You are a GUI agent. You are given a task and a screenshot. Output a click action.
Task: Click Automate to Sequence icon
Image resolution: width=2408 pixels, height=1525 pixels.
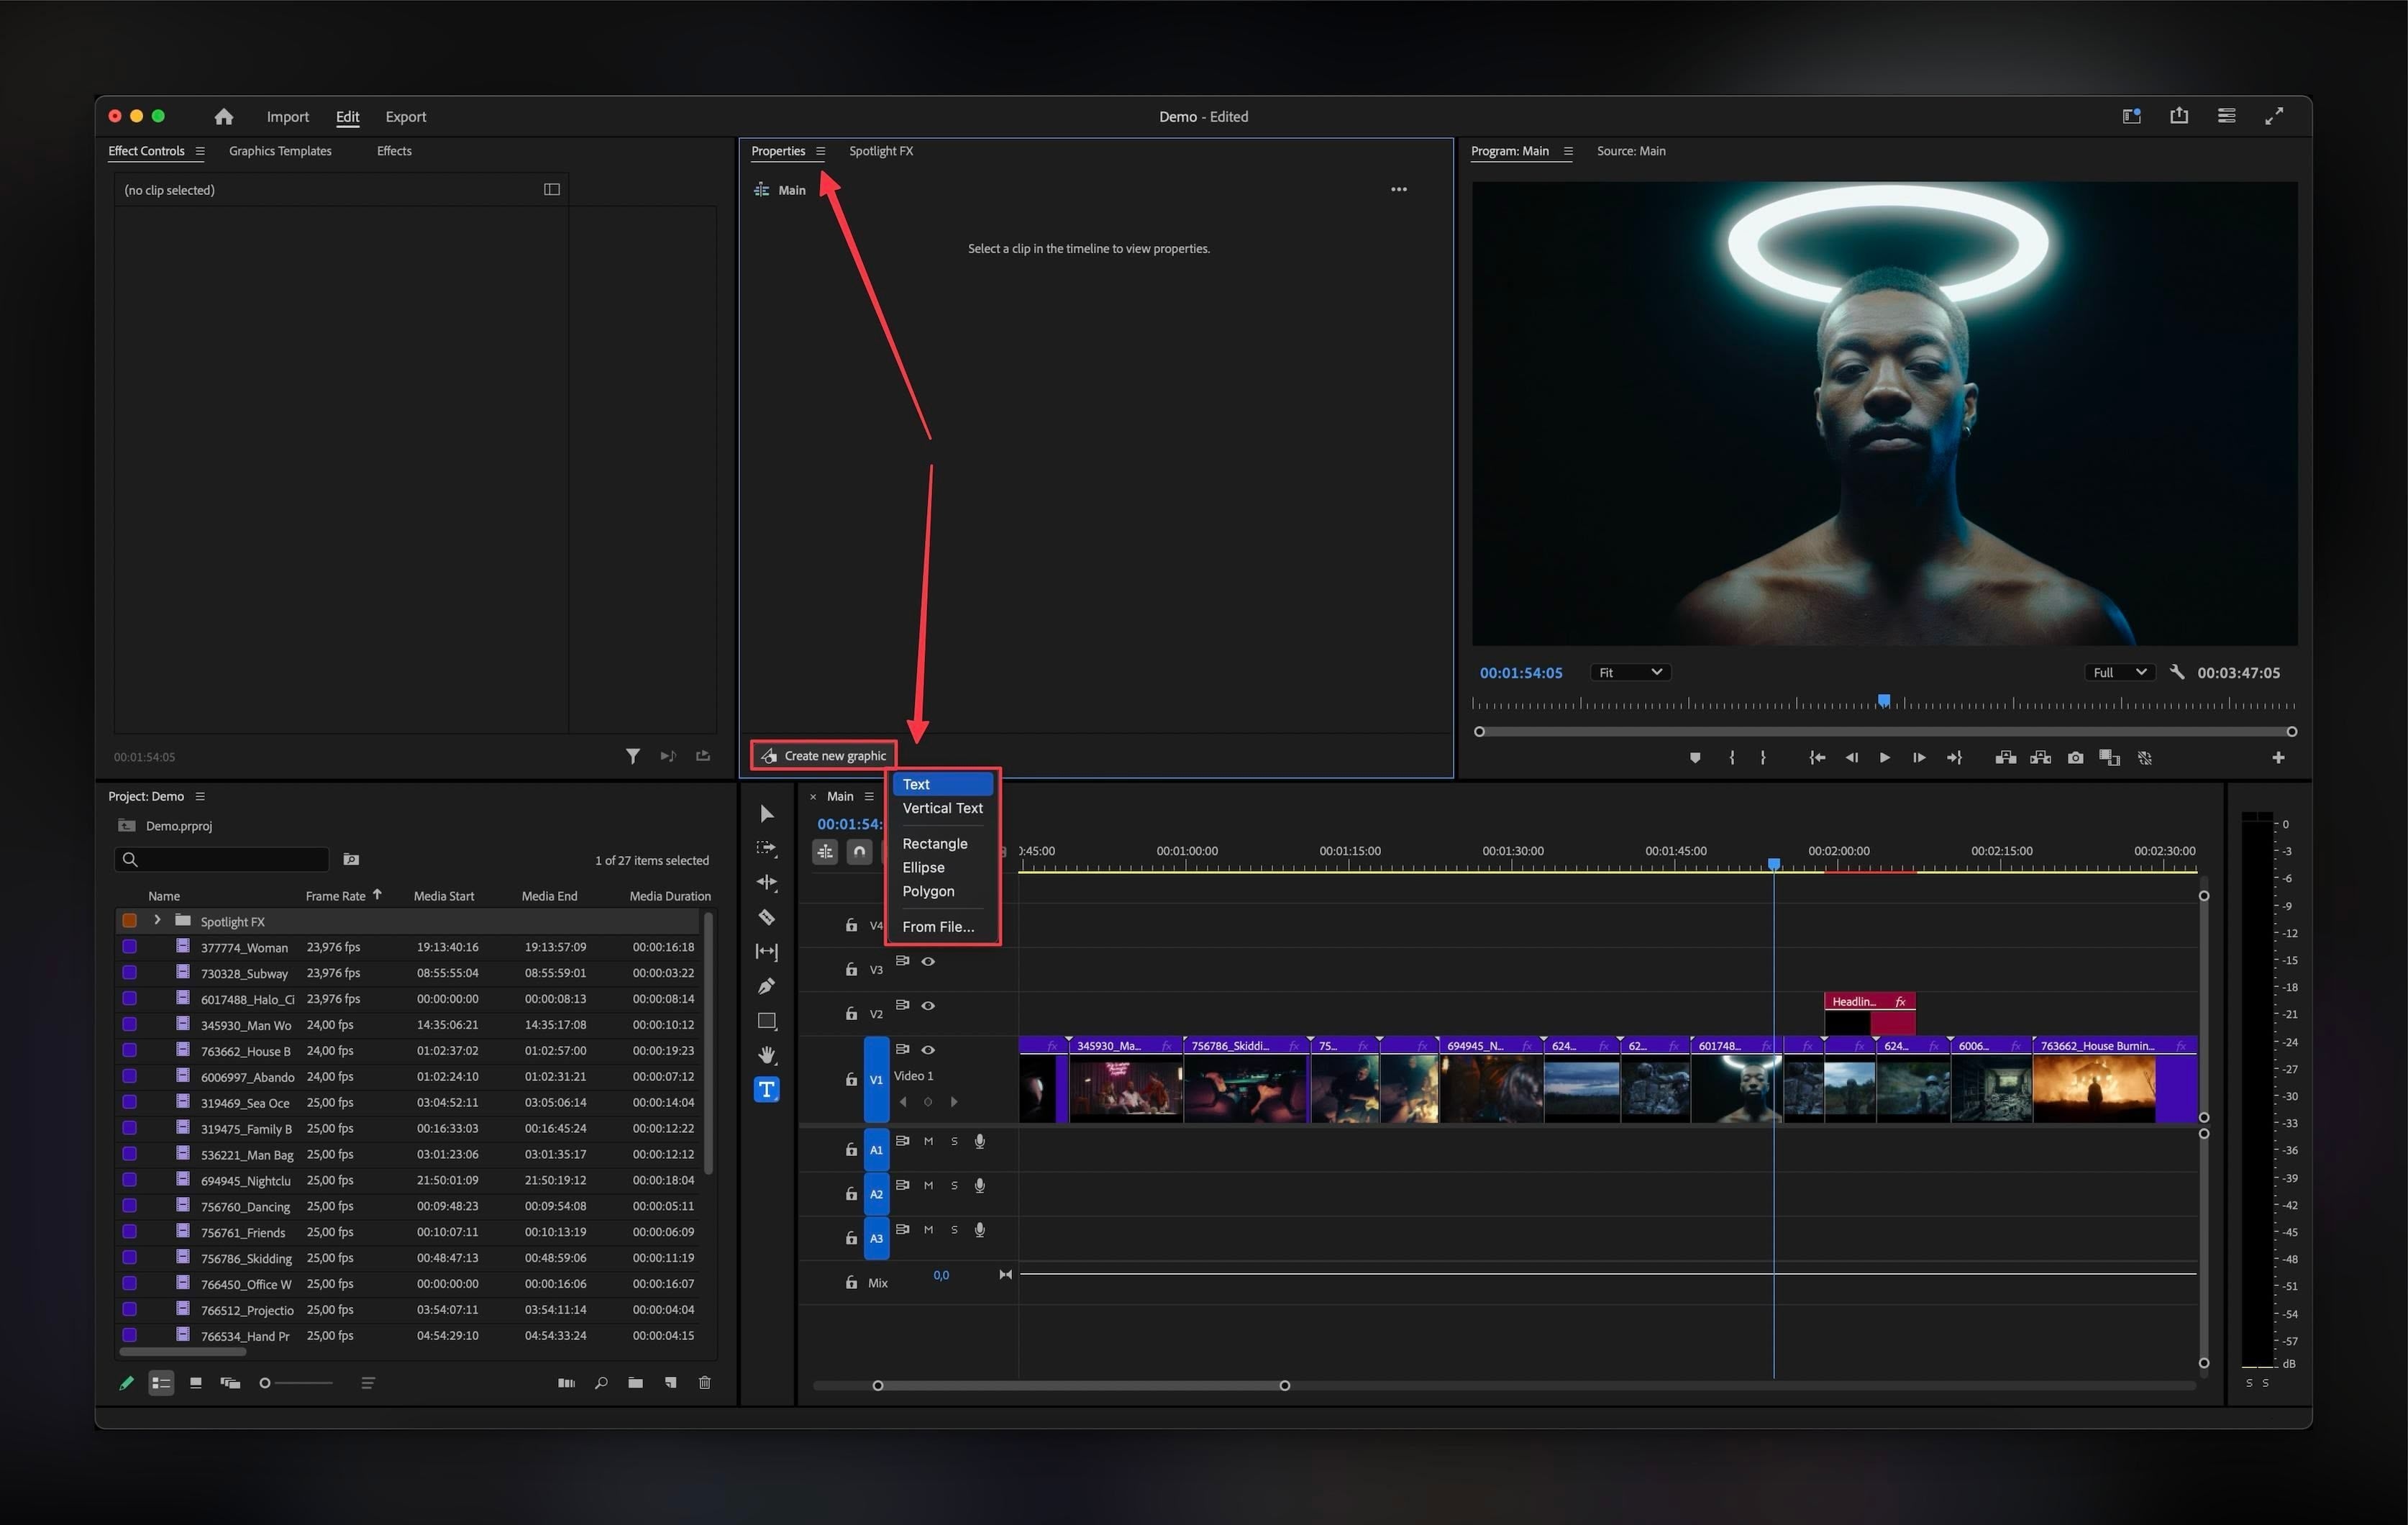coord(566,1383)
